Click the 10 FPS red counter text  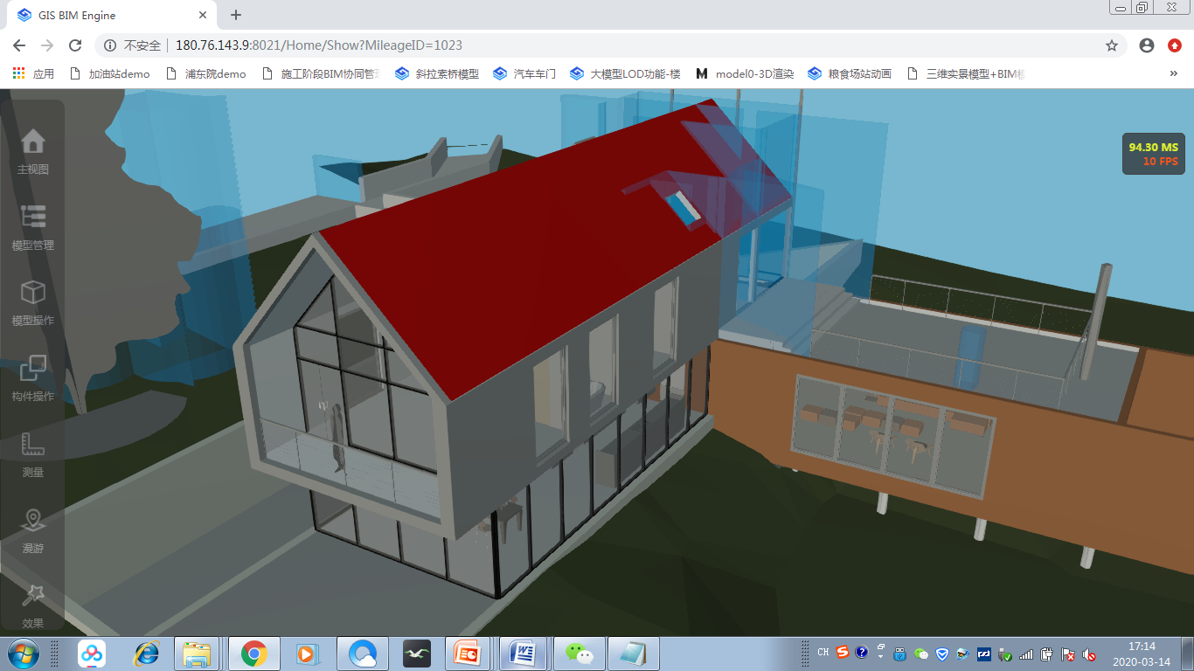pos(1160,162)
